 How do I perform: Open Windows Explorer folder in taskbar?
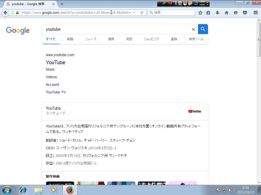pyautogui.click(x=38, y=190)
